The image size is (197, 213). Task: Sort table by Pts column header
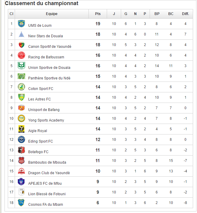(x=98, y=14)
